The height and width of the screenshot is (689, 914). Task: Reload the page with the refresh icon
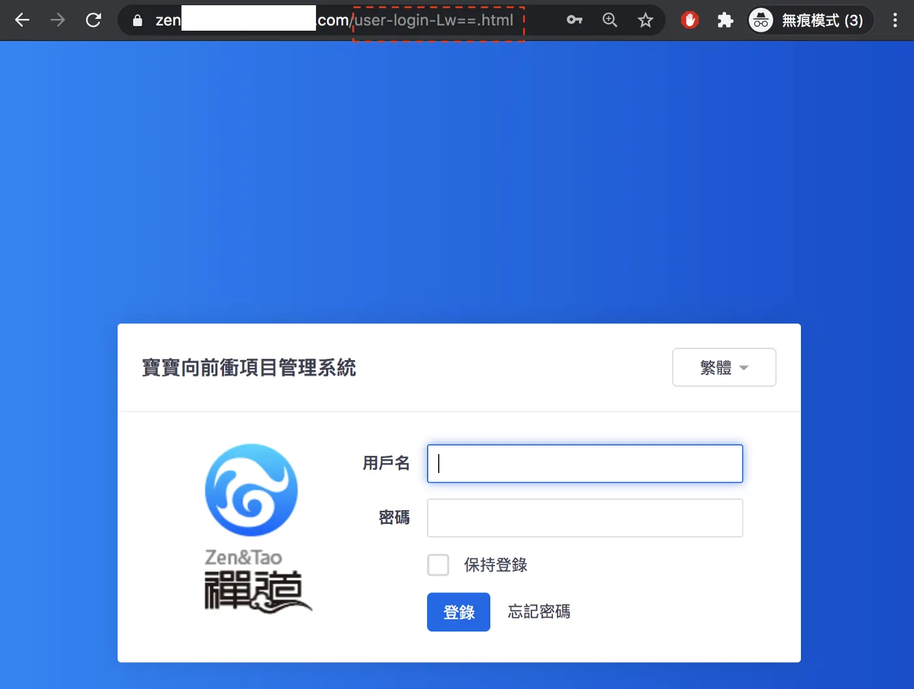tap(93, 20)
